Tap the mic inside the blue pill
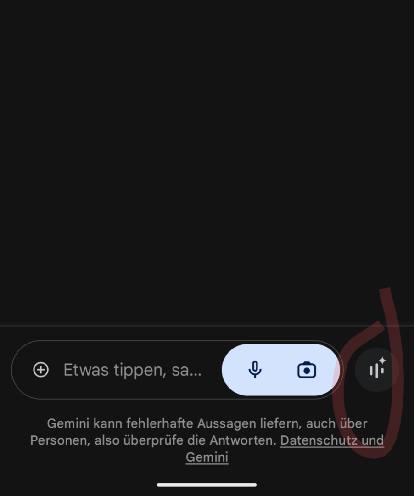Screen dimensions: 414x496 [255, 369]
